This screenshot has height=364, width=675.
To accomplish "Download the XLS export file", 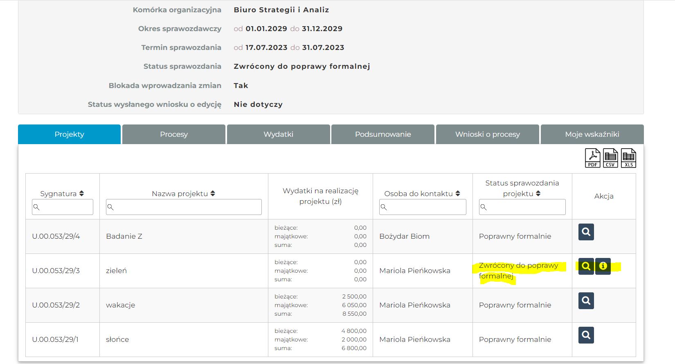I will (628, 158).
